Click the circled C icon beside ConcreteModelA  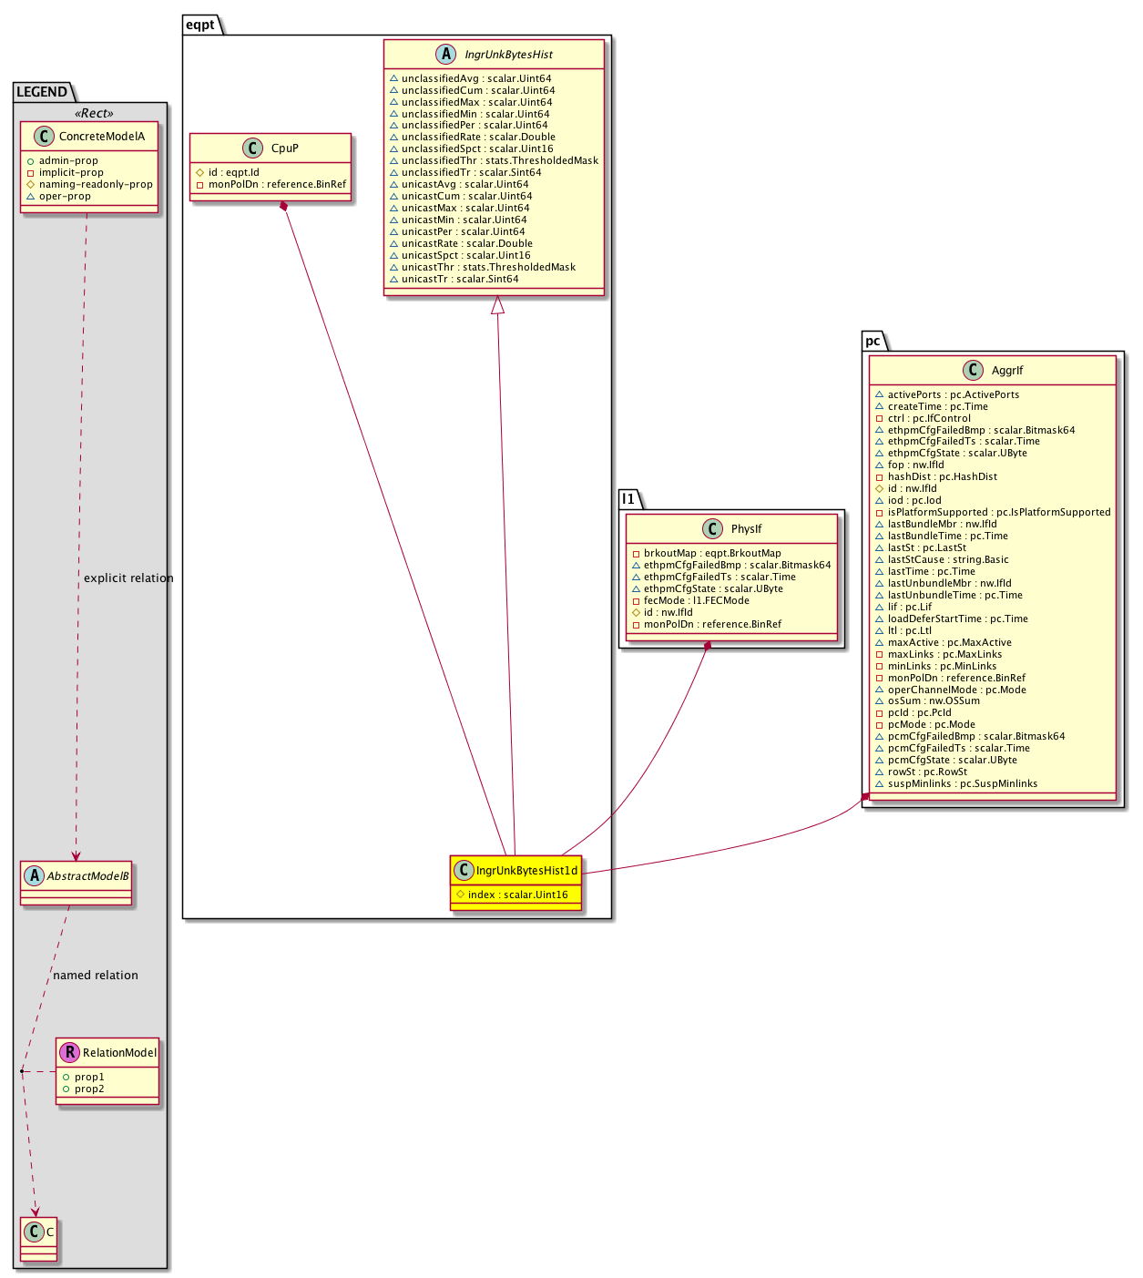click(x=43, y=137)
